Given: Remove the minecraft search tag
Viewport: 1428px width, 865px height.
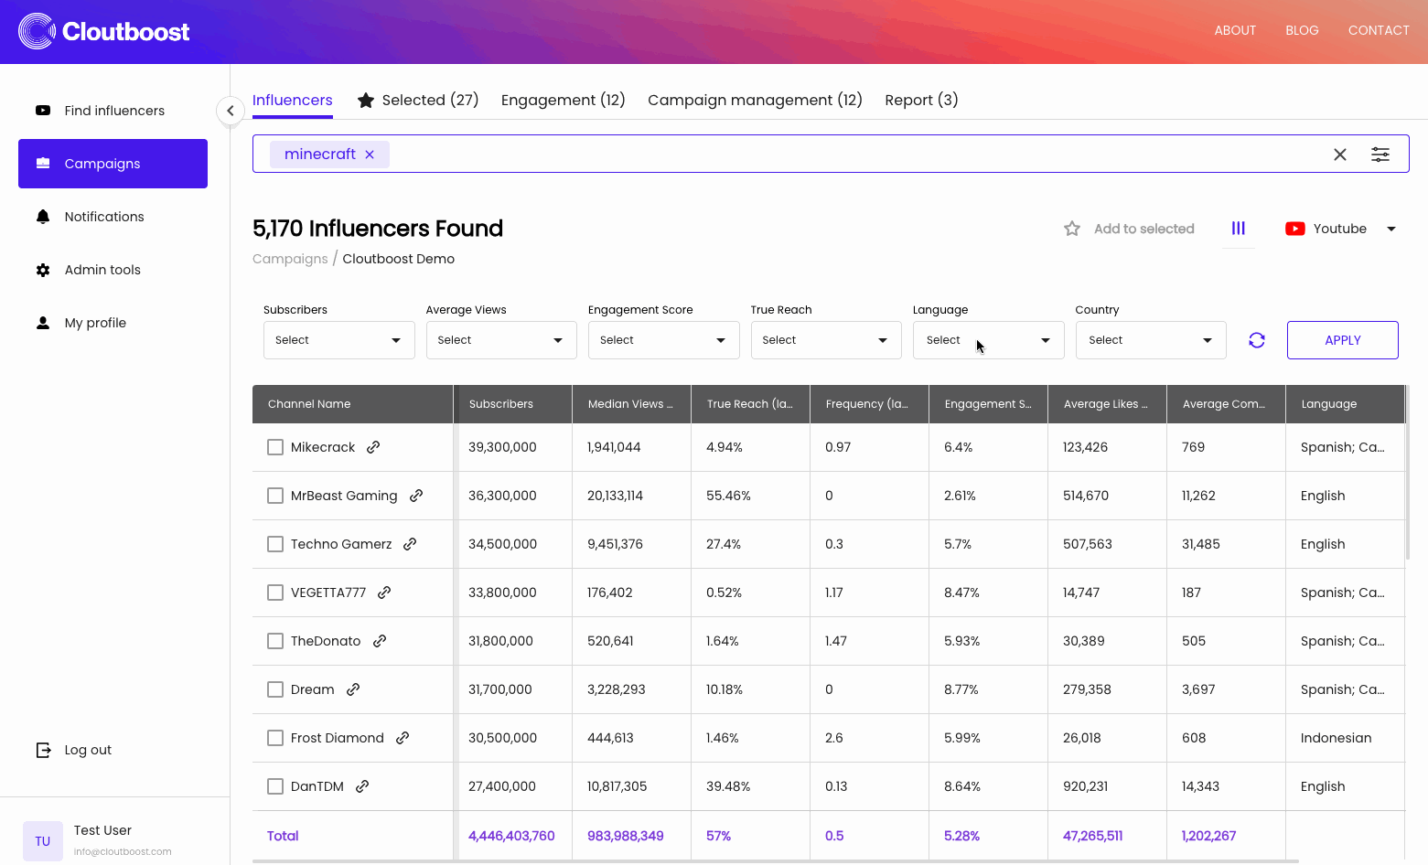Looking at the screenshot, I should coord(370,155).
